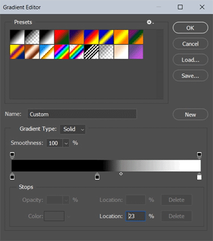Select the violet to orange gradient preset
The image size is (213, 241).
point(77,37)
